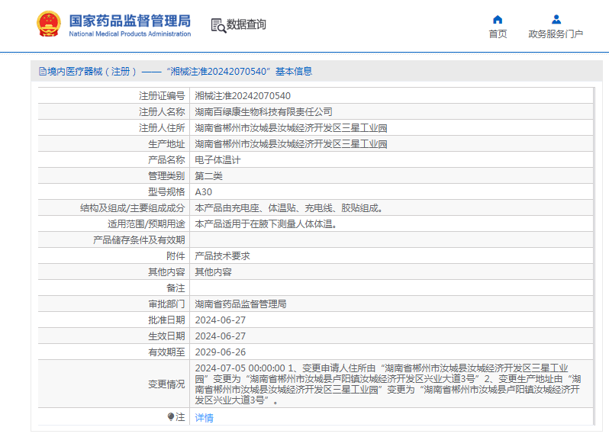Select 湖南百绿康生物科技有限责任公司 value
The height and width of the screenshot is (437, 609).
[264, 112]
